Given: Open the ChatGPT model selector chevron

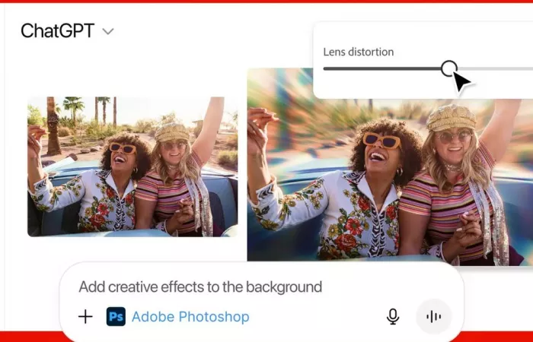Looking at the screenshot, I should tap(108, 32).
